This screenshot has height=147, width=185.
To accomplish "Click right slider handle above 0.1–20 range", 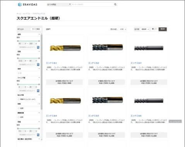I will tap(39, 128).
